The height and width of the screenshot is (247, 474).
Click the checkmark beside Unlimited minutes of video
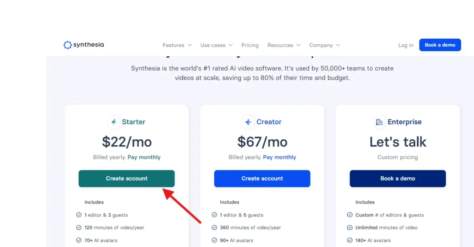pos(350,228)
